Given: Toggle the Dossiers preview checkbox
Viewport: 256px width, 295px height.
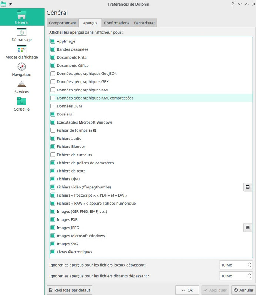Looking at the screenshot, I should 53,114.
